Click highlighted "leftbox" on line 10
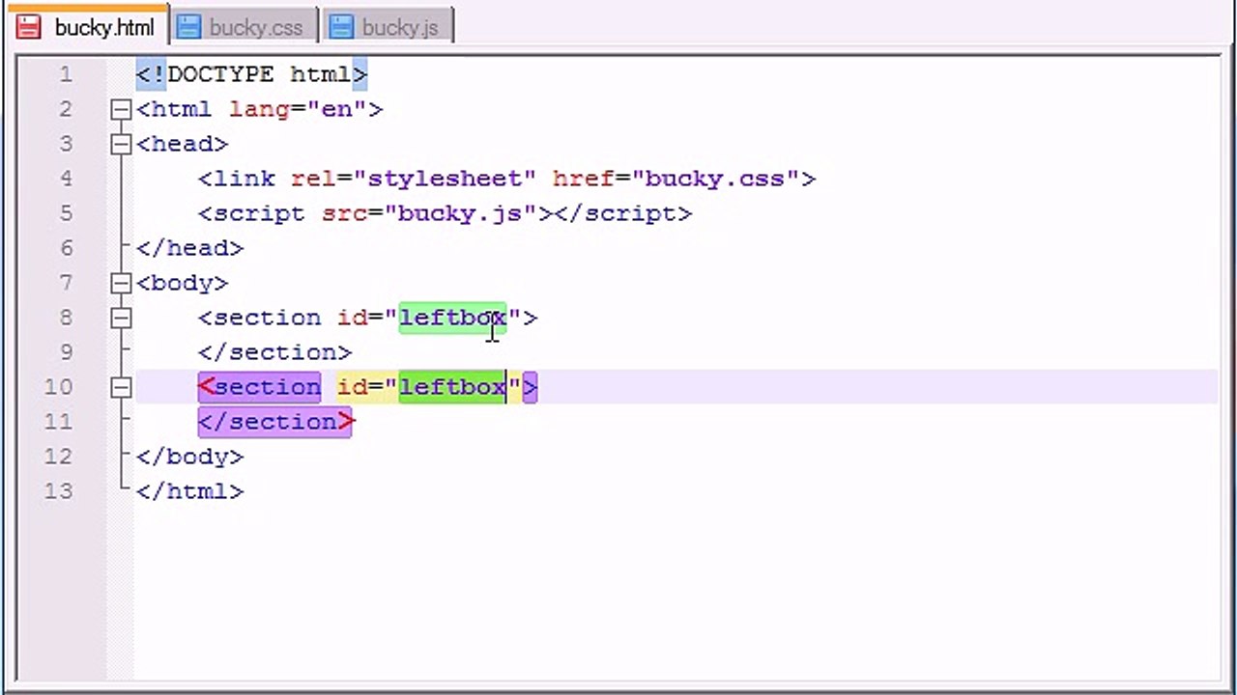 point(452,387)
